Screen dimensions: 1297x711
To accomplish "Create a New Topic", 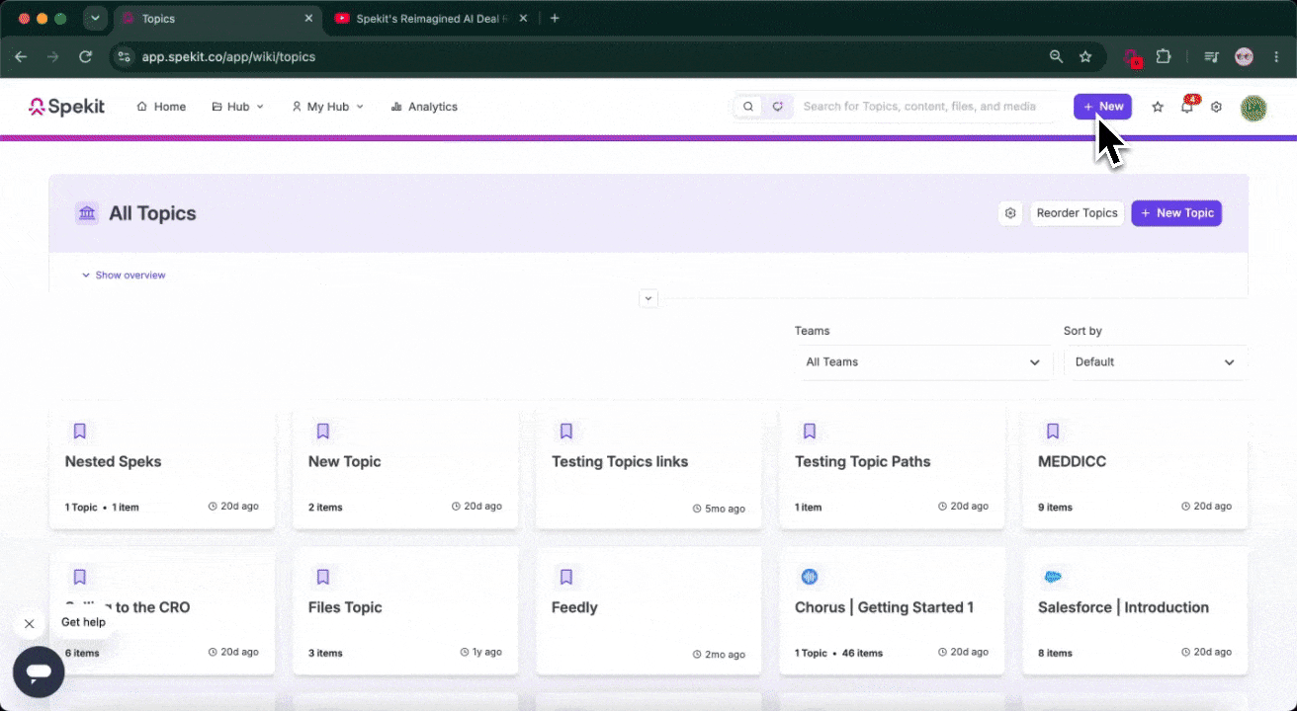I will 1176,213.
